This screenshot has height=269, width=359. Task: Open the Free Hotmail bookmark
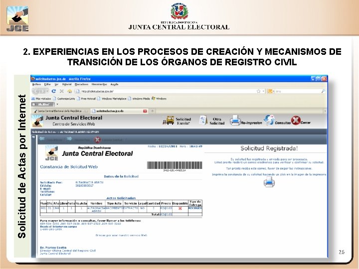pyautogui.click(x=86, y=99)
